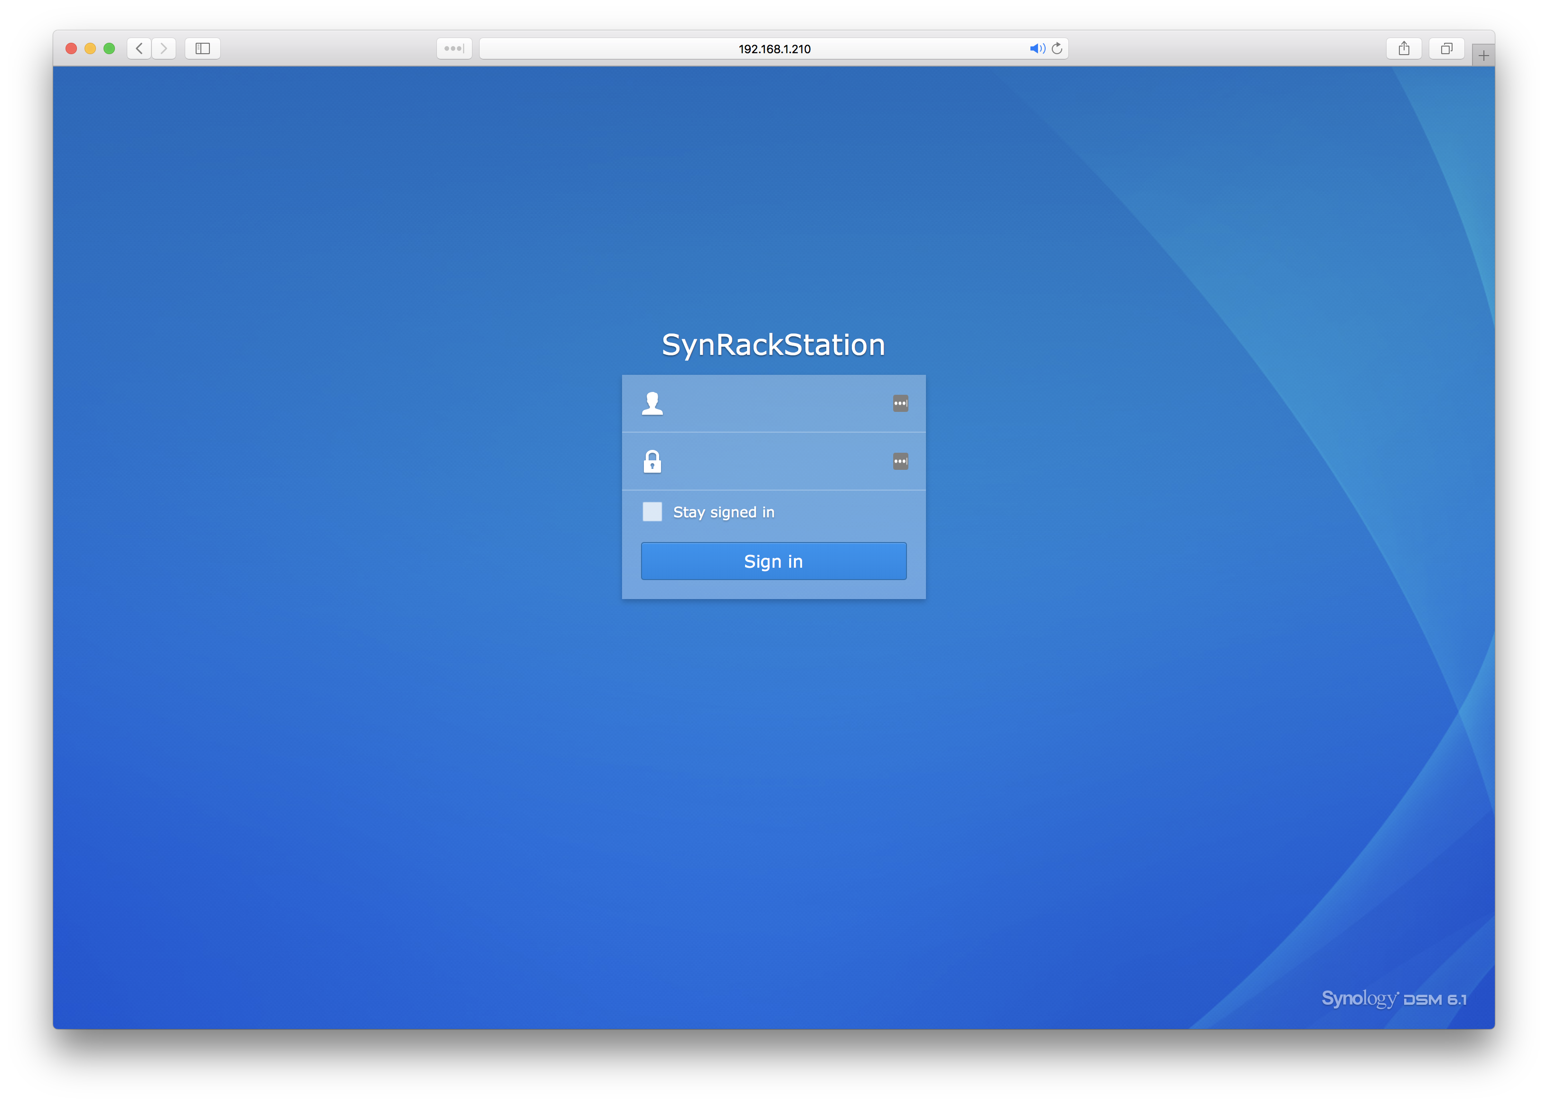Click the Stay signed in label text

pos(723,512)
